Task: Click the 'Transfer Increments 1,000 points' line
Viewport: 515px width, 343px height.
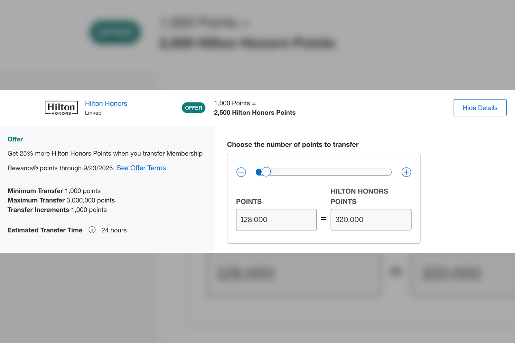Action: [57, 210]
